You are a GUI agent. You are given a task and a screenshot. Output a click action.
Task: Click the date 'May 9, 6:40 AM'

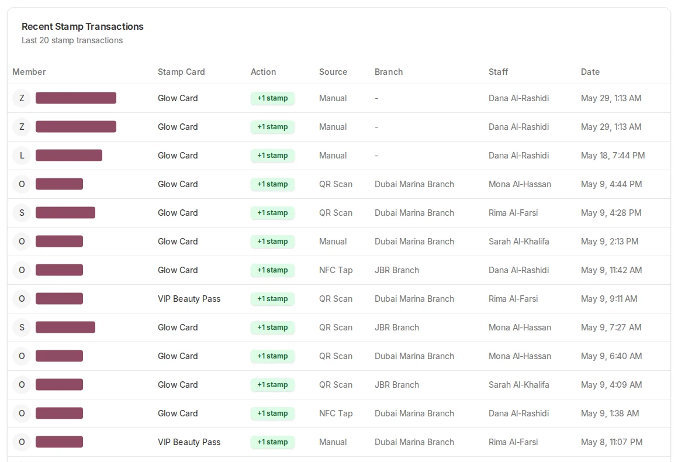[x=611, y=356]
